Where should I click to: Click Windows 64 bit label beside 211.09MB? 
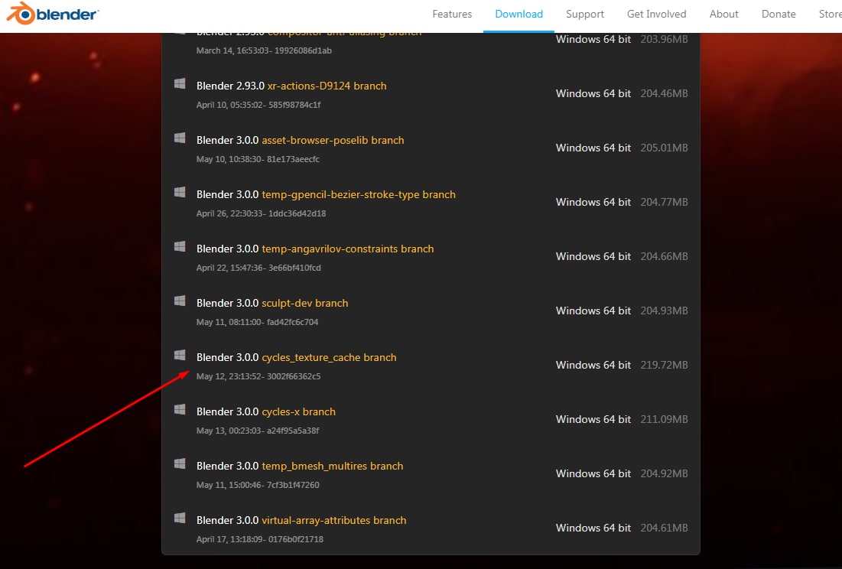pos(593,419)
